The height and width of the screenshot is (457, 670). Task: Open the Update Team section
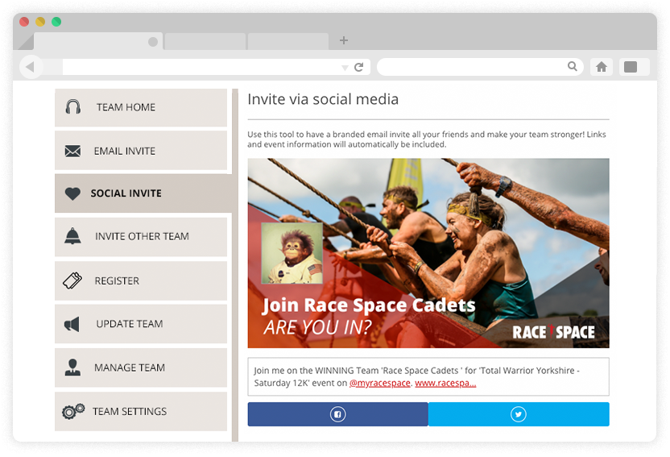[x=141, y=324]
